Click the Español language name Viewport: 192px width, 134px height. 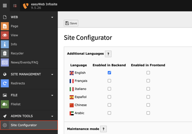[x=81, y=97]
